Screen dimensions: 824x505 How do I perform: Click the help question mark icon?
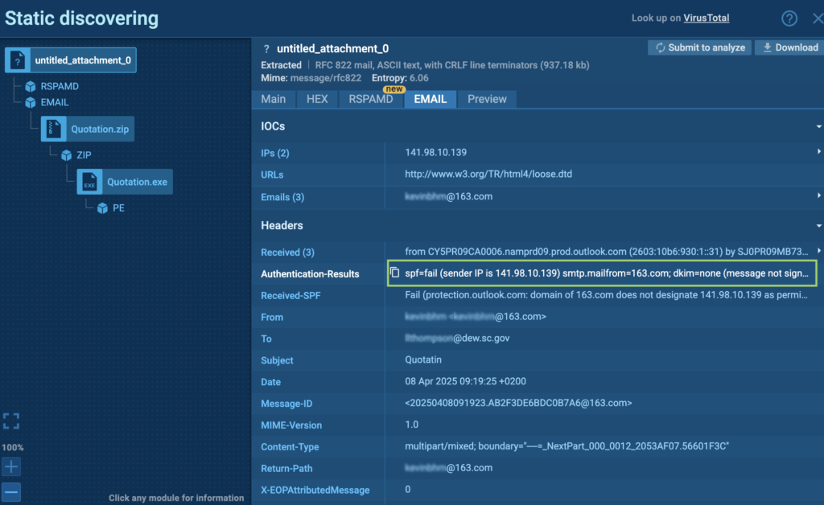tap(789, 18)
